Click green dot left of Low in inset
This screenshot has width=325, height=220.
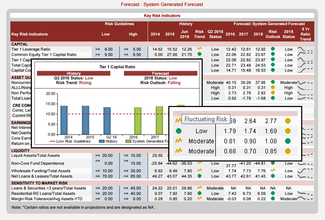point(178,131)
